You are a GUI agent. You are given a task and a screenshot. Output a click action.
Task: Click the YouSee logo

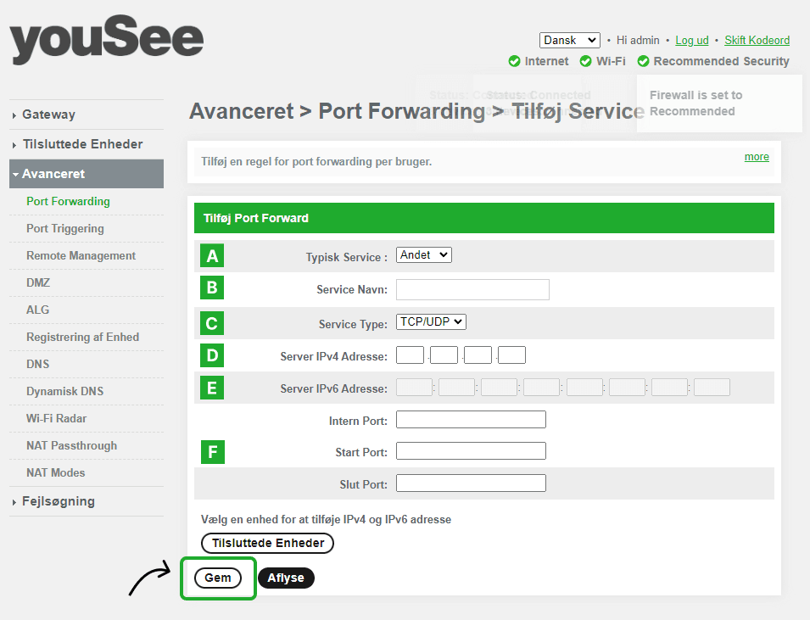107,41
